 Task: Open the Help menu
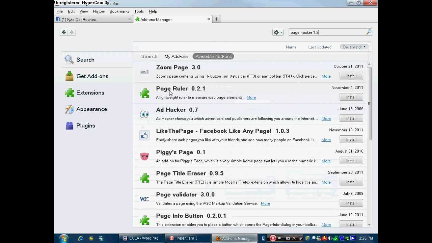tap(153, 11)
